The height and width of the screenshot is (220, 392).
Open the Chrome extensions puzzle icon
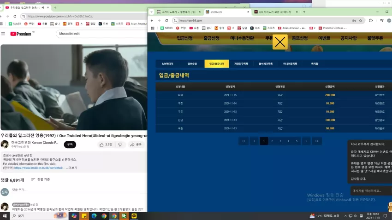tap(371, 21)
